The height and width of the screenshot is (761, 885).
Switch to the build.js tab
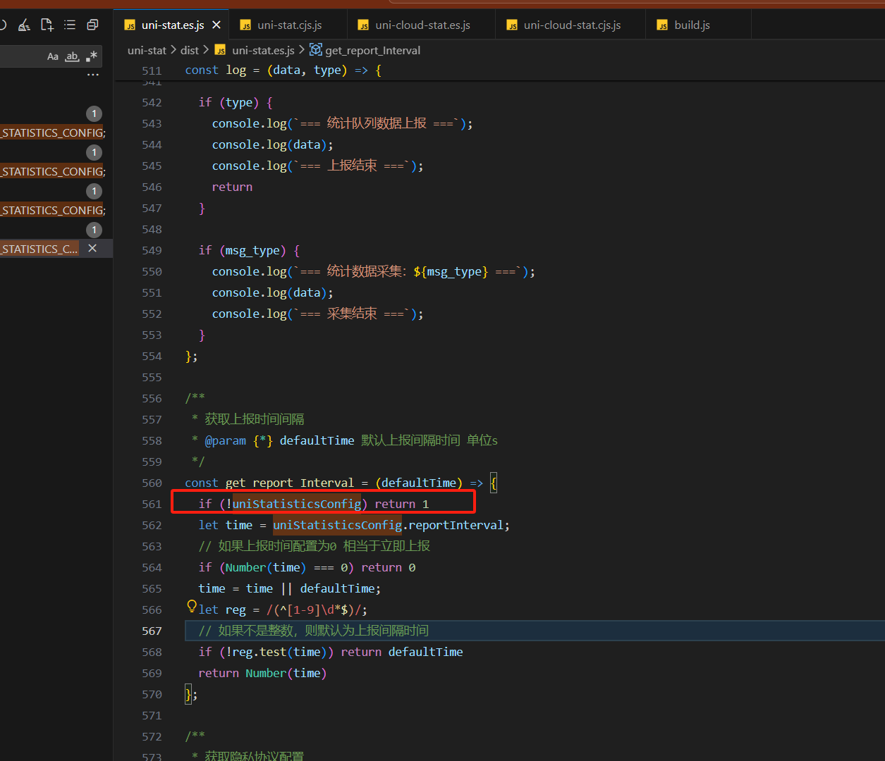click(x=691, y=25)
